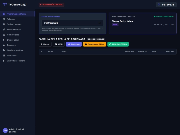
Task: Add a Manual entry to the grid
Action: pos(45,44)
